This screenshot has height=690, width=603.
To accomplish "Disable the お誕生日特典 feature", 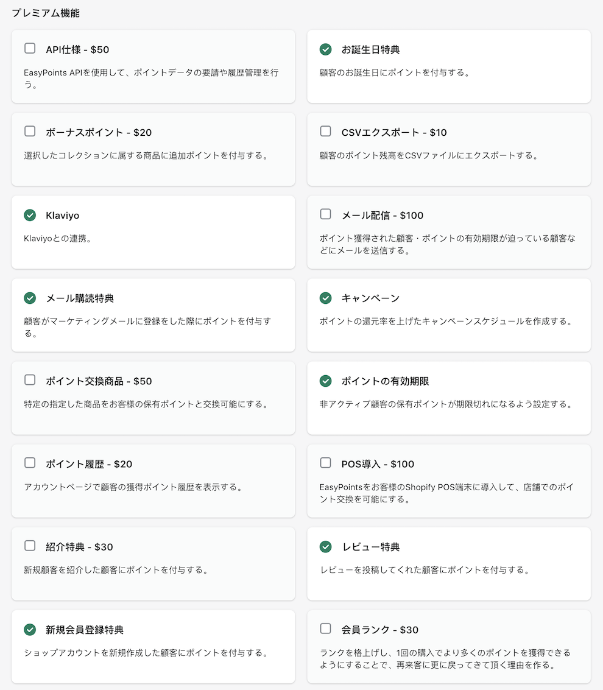I will [325, 49].
